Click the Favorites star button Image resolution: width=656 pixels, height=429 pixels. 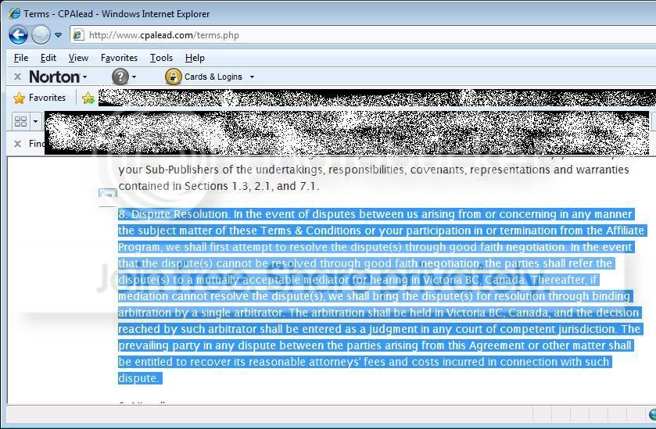40,98
